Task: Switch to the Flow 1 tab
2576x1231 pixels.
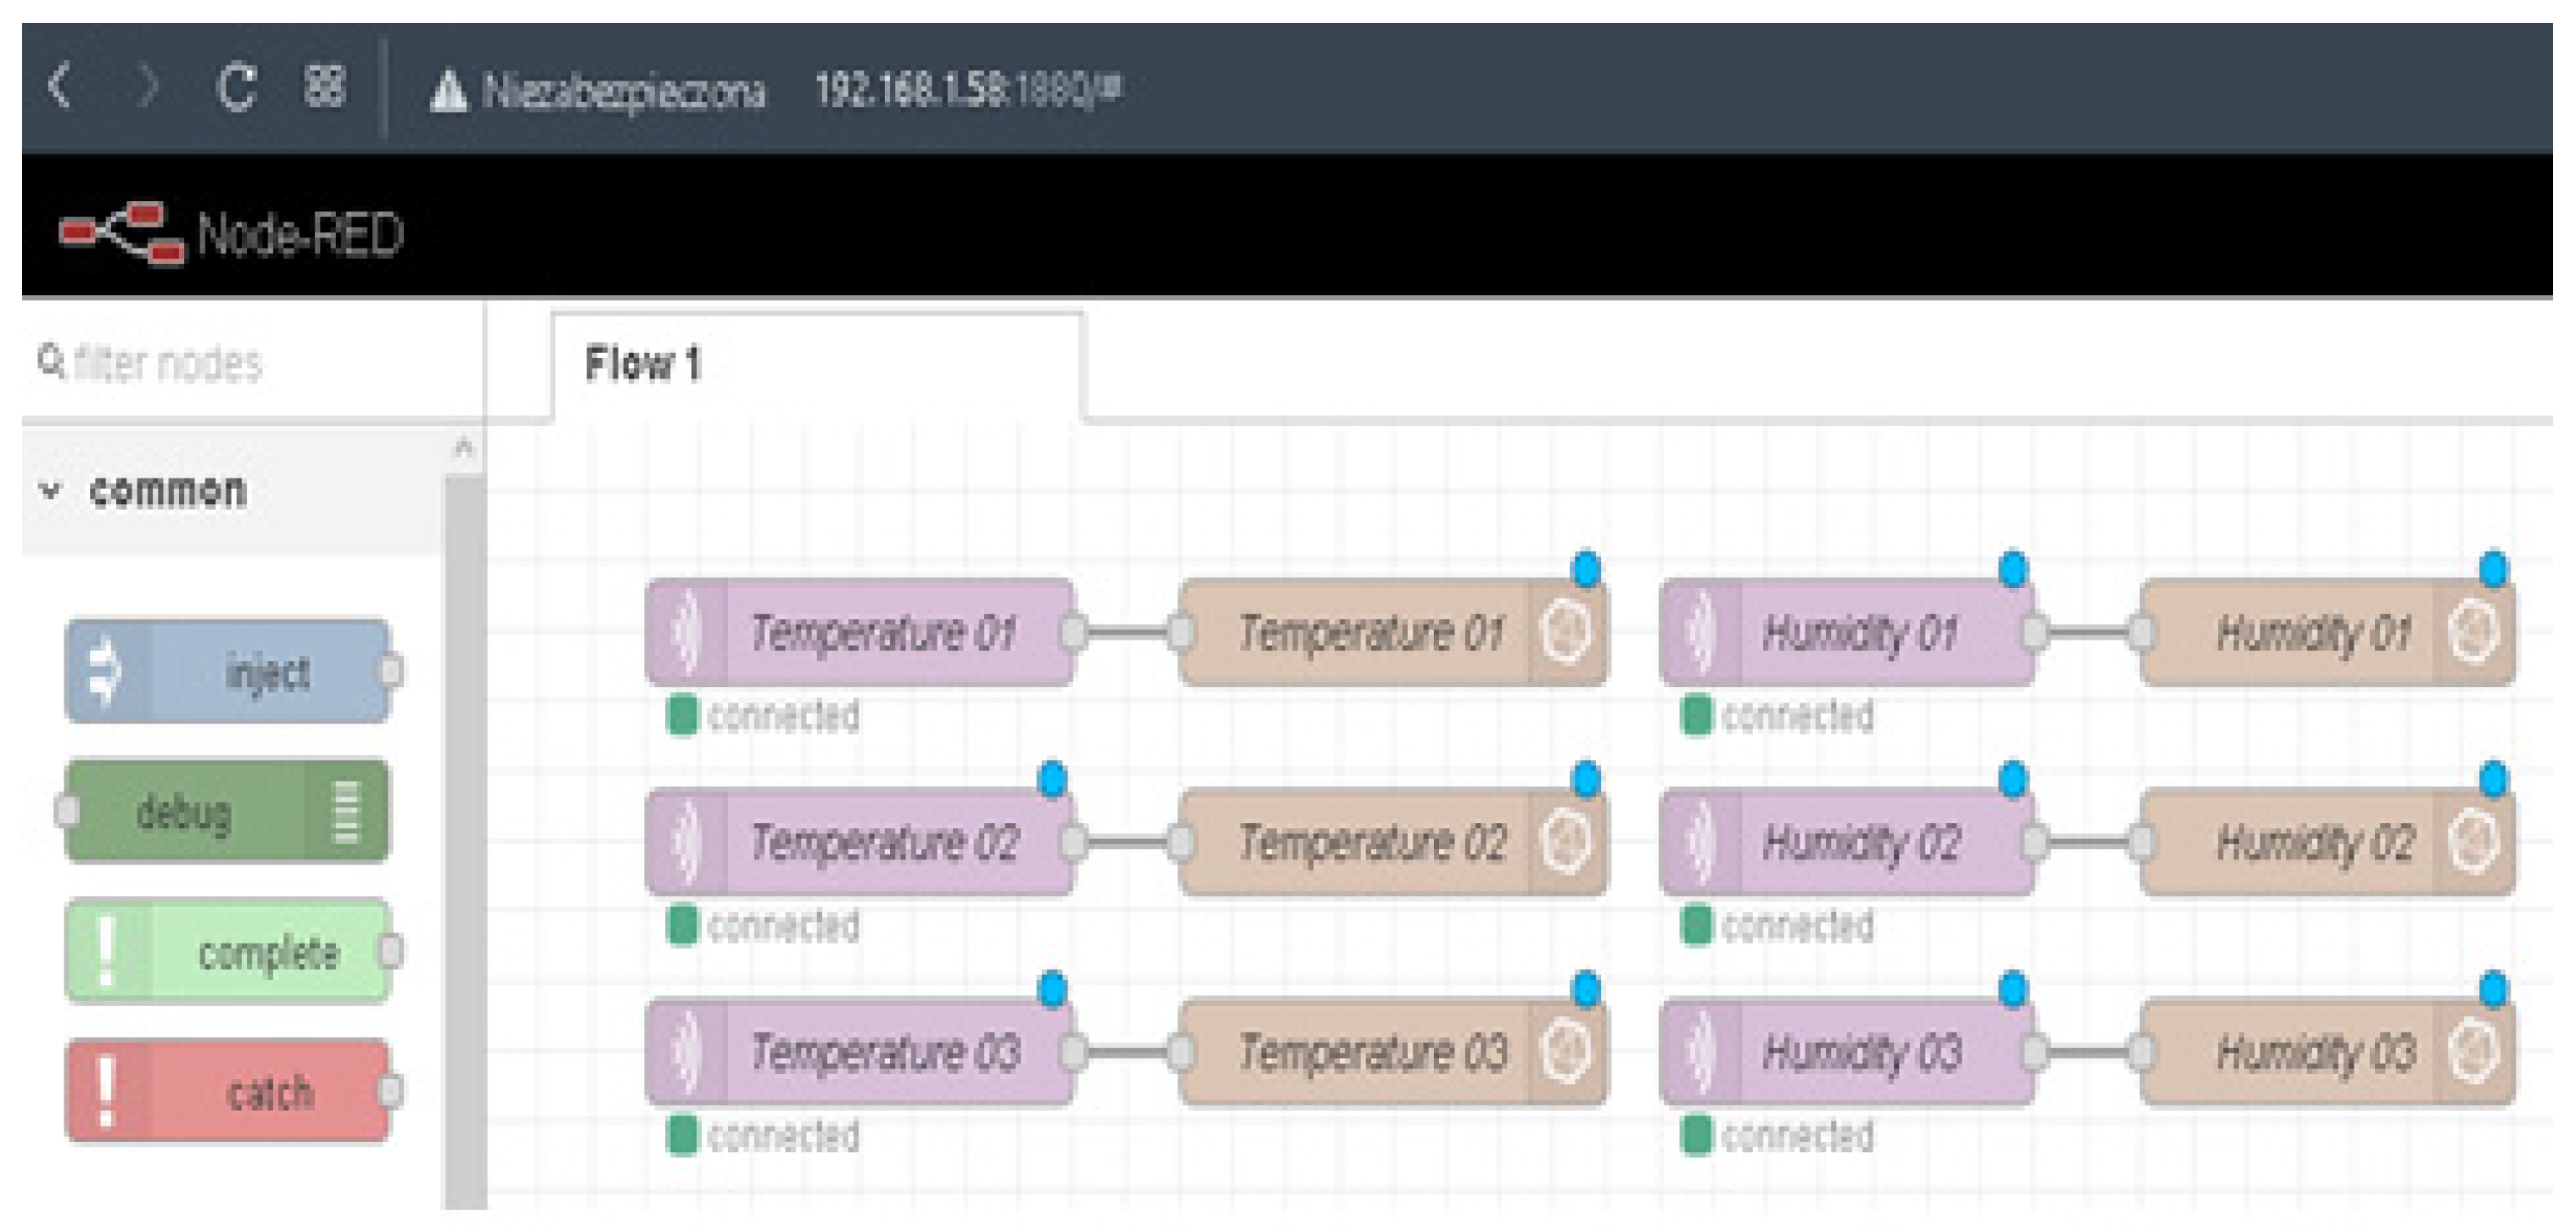Action: tap(644, 364)
